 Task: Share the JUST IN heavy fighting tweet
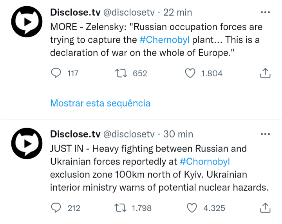point(265,208)
